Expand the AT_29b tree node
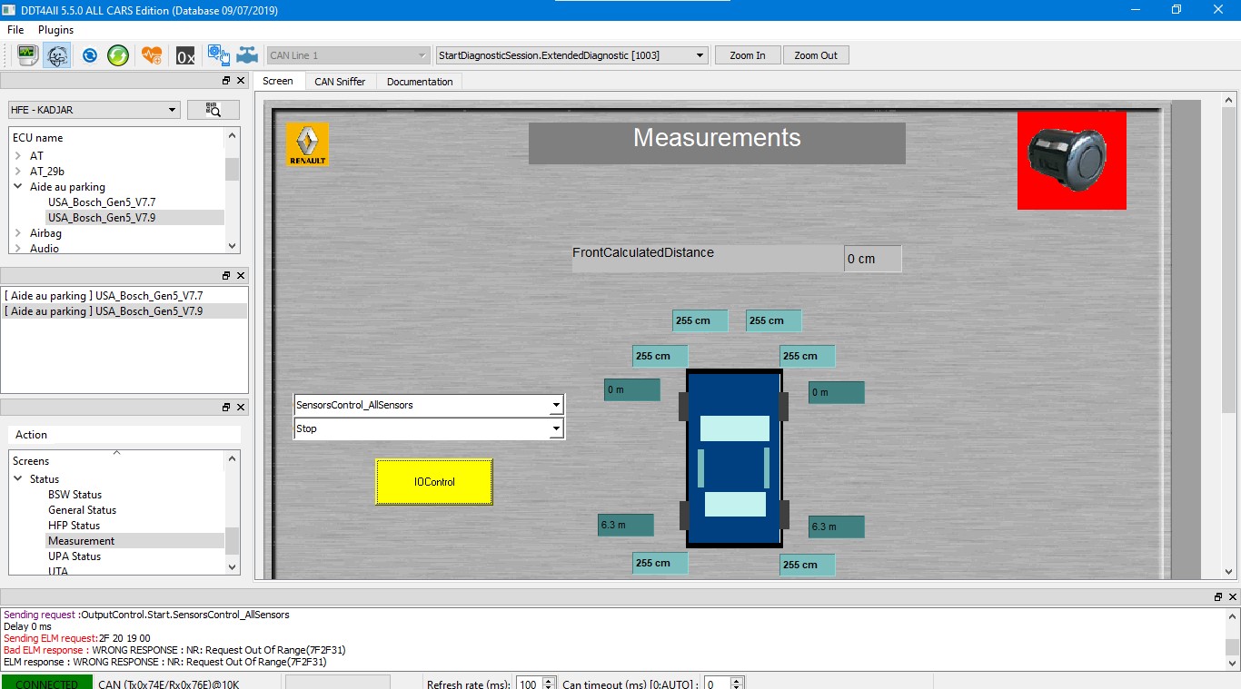 (x=18, y=172)
